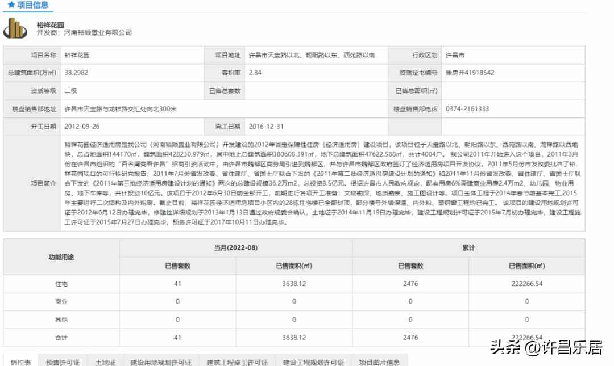Screen dimensions: 614x366
Task: Switch to the 预售许可证 tab
Action: (63, 361)
